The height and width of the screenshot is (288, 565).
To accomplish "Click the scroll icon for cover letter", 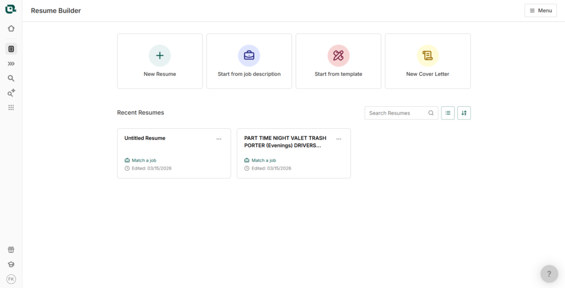I will click(x=428, y=56).
